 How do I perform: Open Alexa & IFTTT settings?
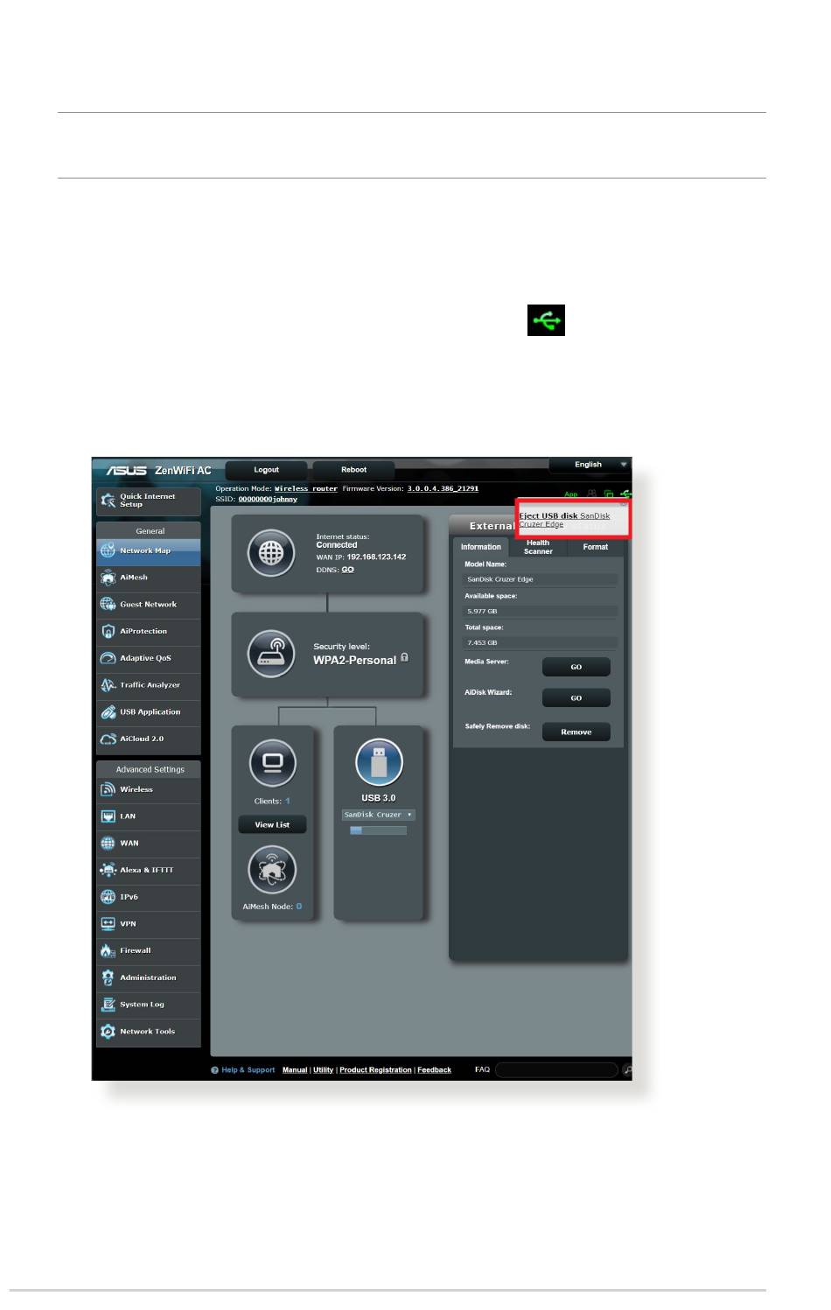click(149, 870)
